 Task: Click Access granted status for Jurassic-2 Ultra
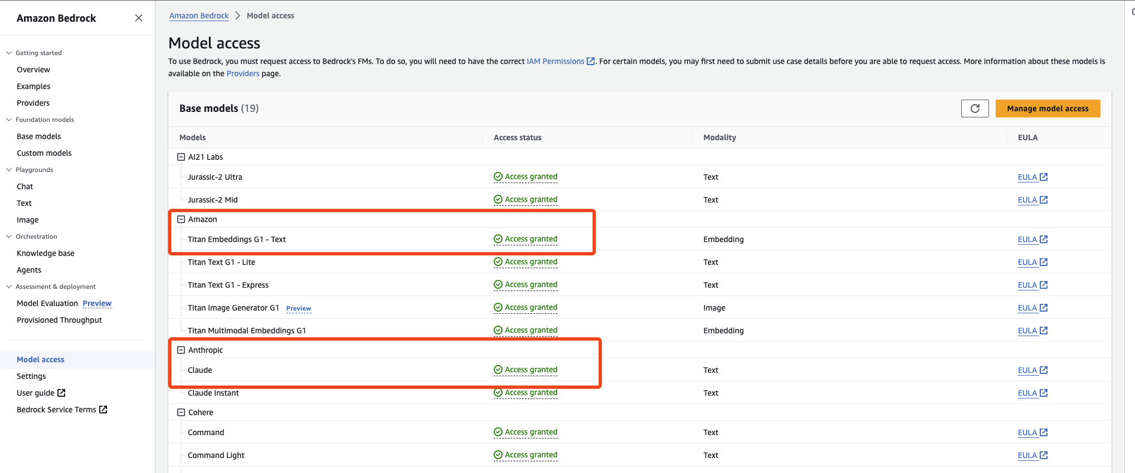coord(525,176)
